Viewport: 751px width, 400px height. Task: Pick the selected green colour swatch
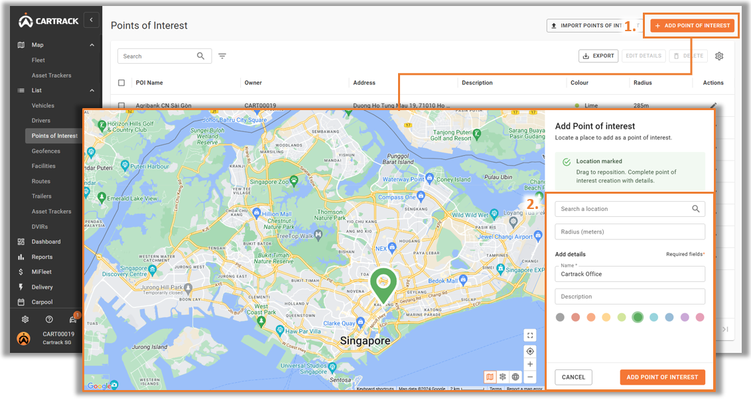click(638, 317)
